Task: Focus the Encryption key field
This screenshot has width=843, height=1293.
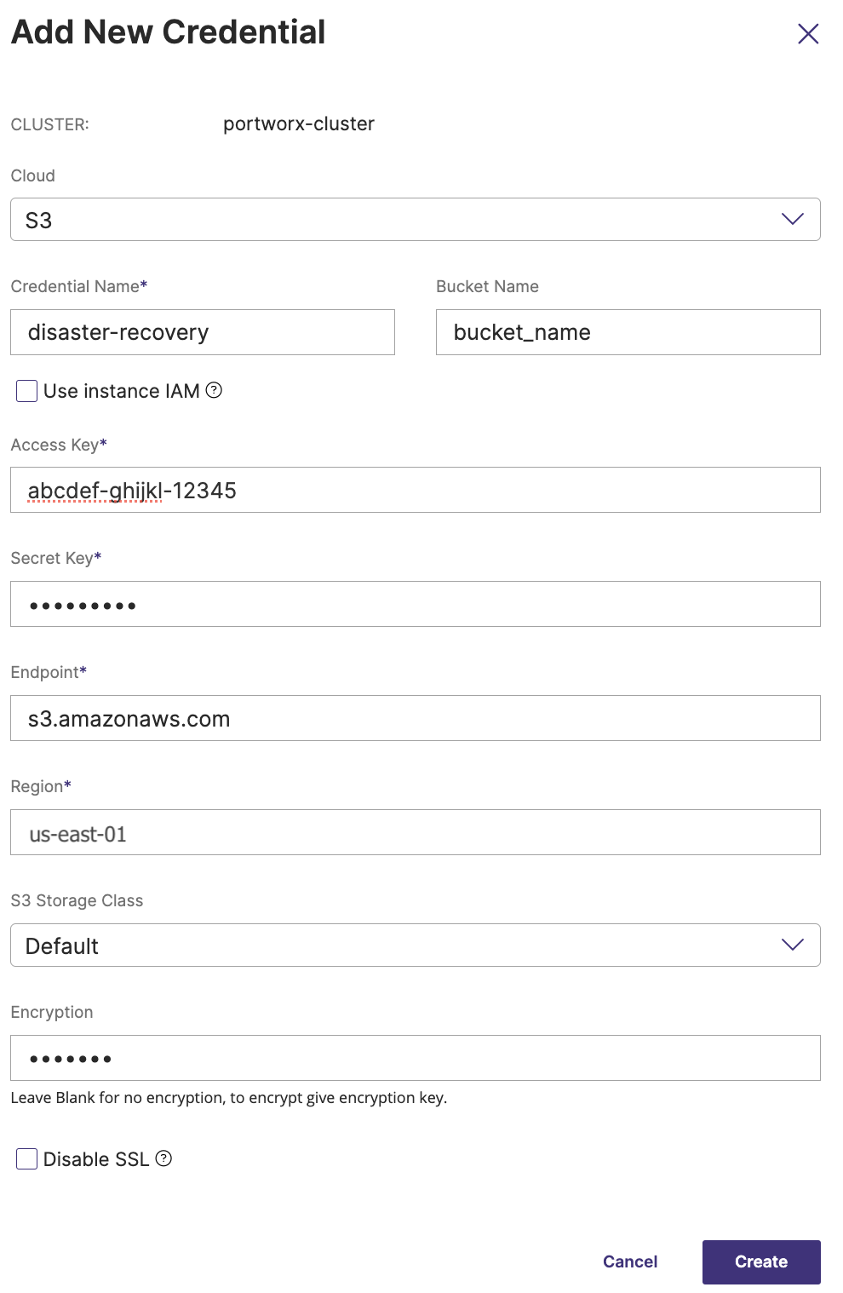Action: click(x=415, y=1059)
